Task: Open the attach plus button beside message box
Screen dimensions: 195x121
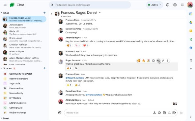Action: point(60,113)
